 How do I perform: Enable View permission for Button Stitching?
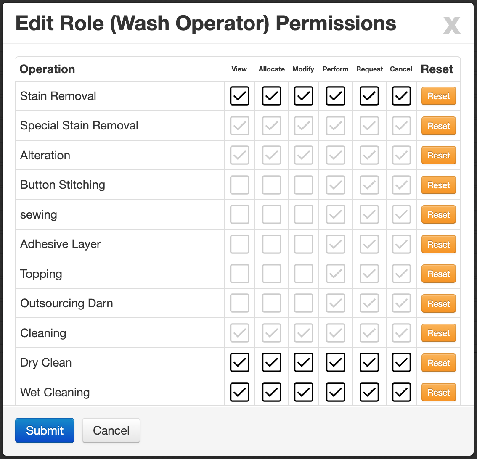tap(240, 185)
